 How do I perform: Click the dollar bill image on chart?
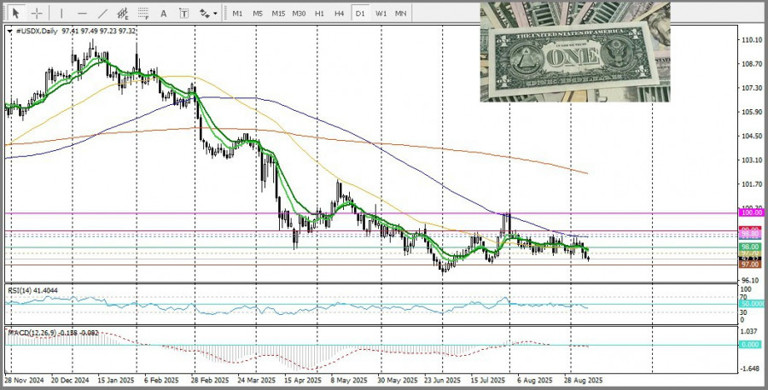tap(574, 51)
